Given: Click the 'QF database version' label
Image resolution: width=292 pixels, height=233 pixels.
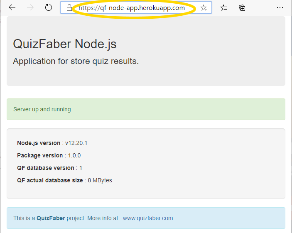Looking at the screenshot, I should (46, 168).
